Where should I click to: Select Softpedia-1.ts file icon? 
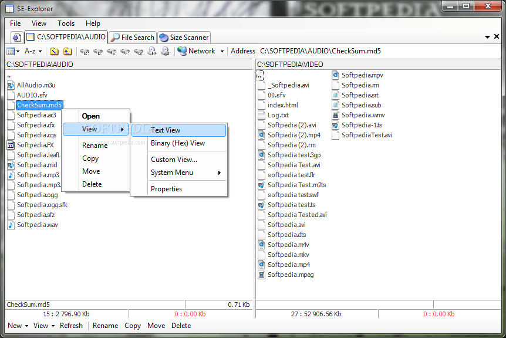point(335,125)
